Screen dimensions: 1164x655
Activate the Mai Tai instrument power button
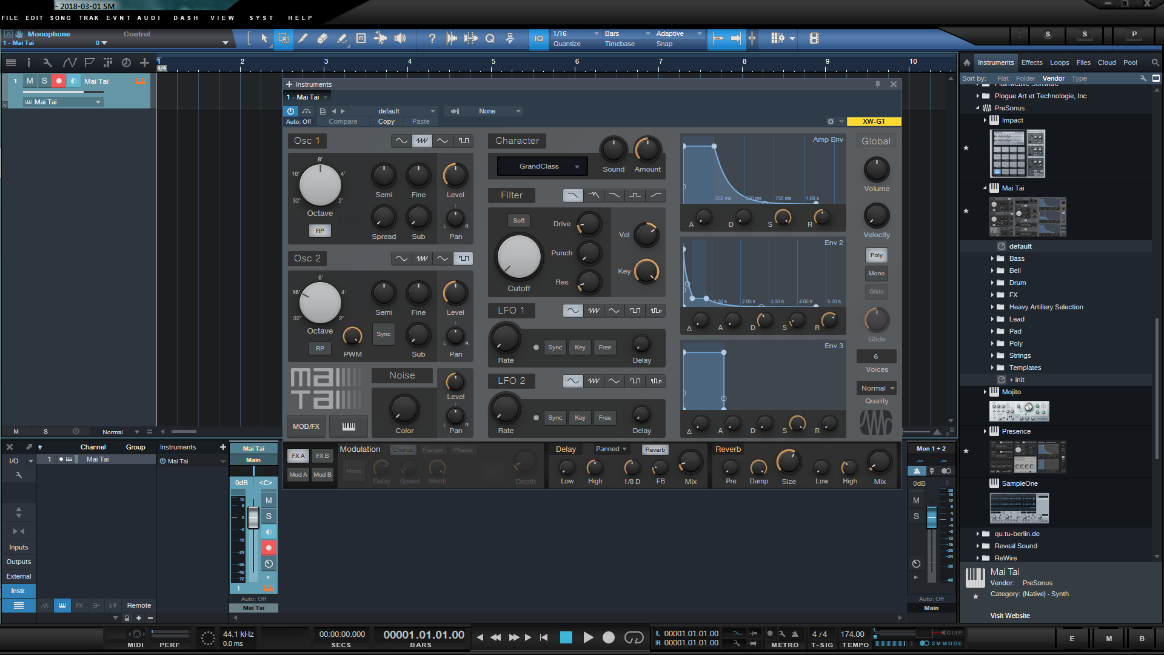coord(291,111)
